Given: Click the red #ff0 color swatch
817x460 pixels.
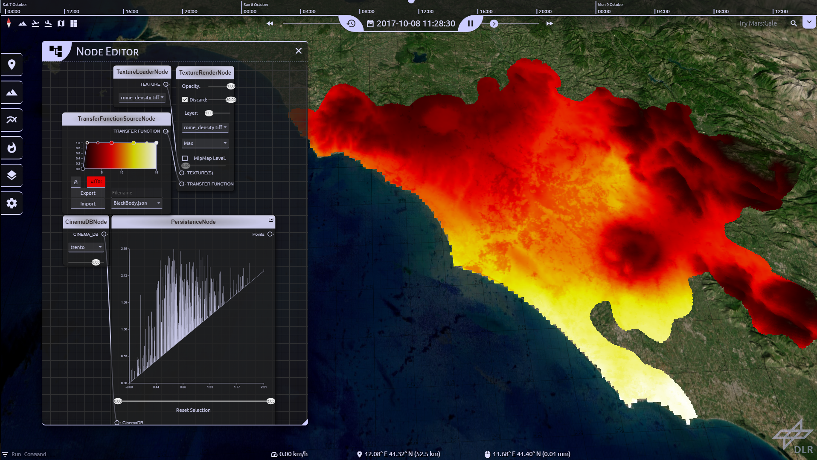Looking at the screenshot, I should point(96,182).
